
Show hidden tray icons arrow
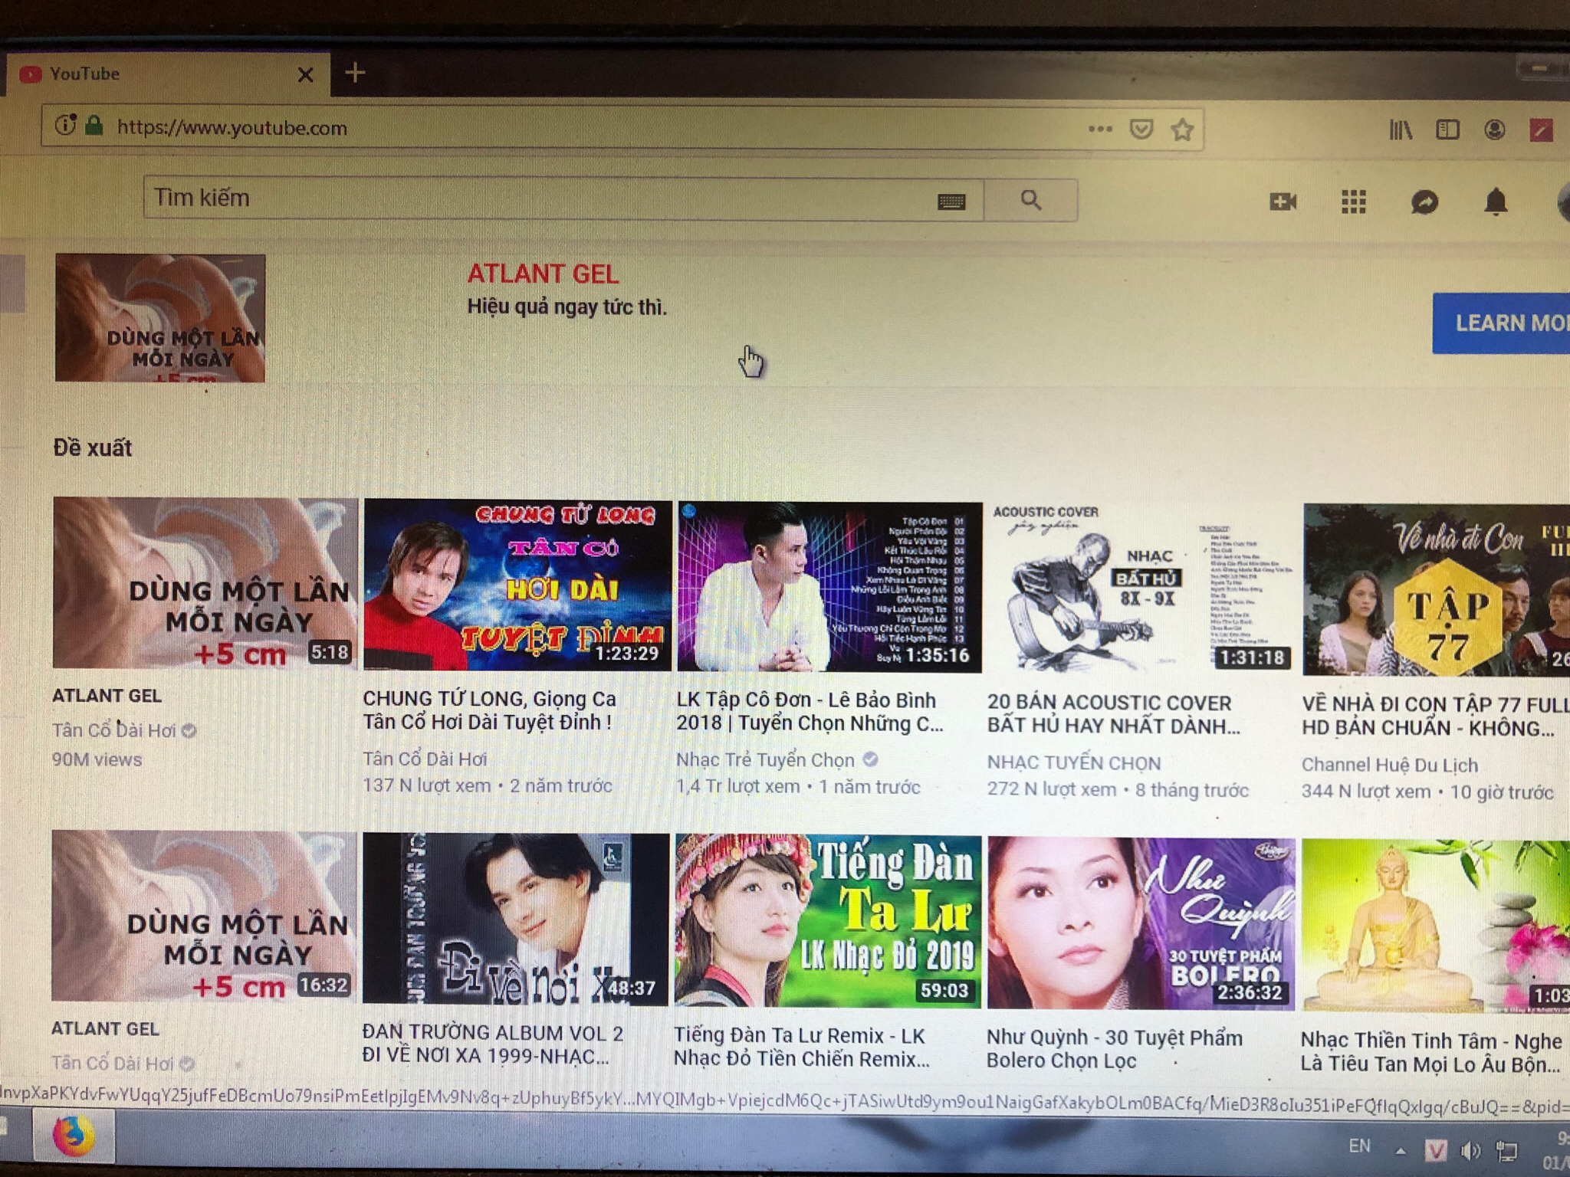(x=1401, y=1150)
